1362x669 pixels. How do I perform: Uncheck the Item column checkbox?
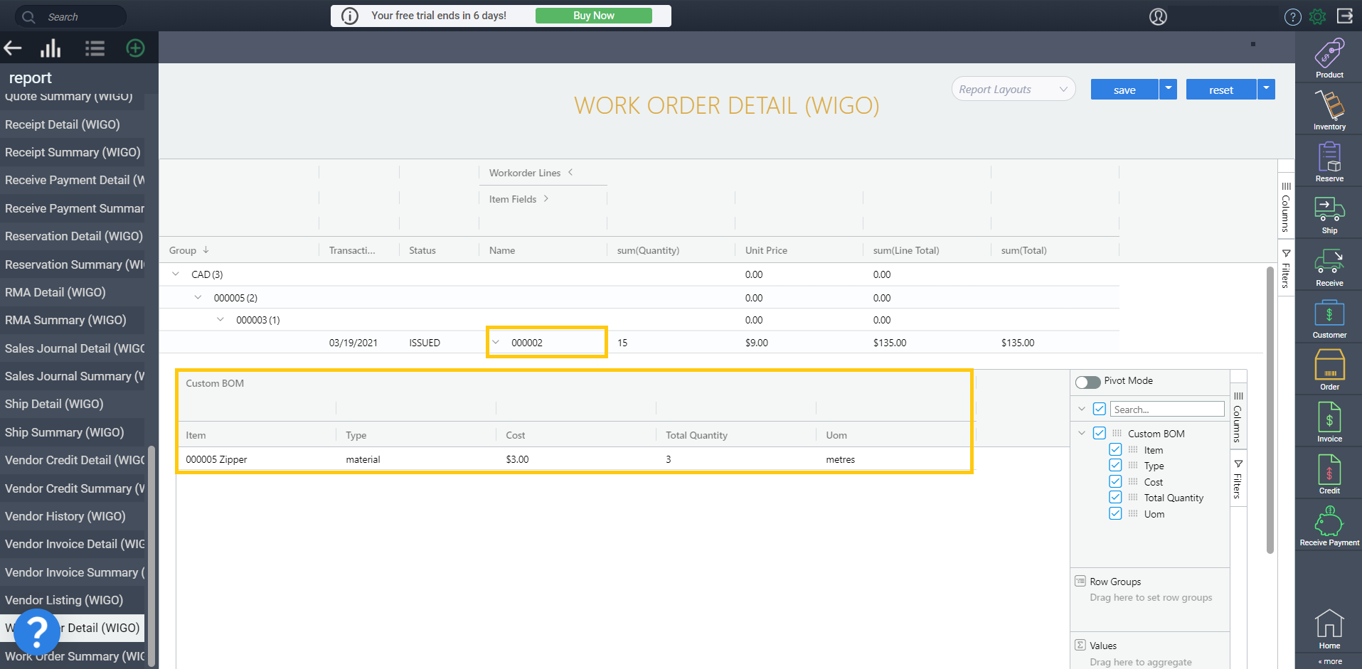point(1115,449)
